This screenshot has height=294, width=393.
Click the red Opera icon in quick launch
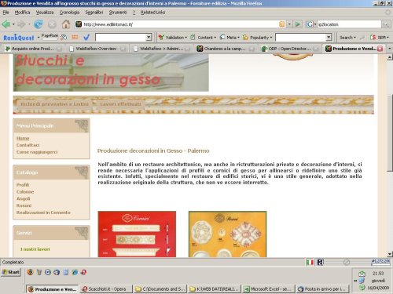point(83,272)
